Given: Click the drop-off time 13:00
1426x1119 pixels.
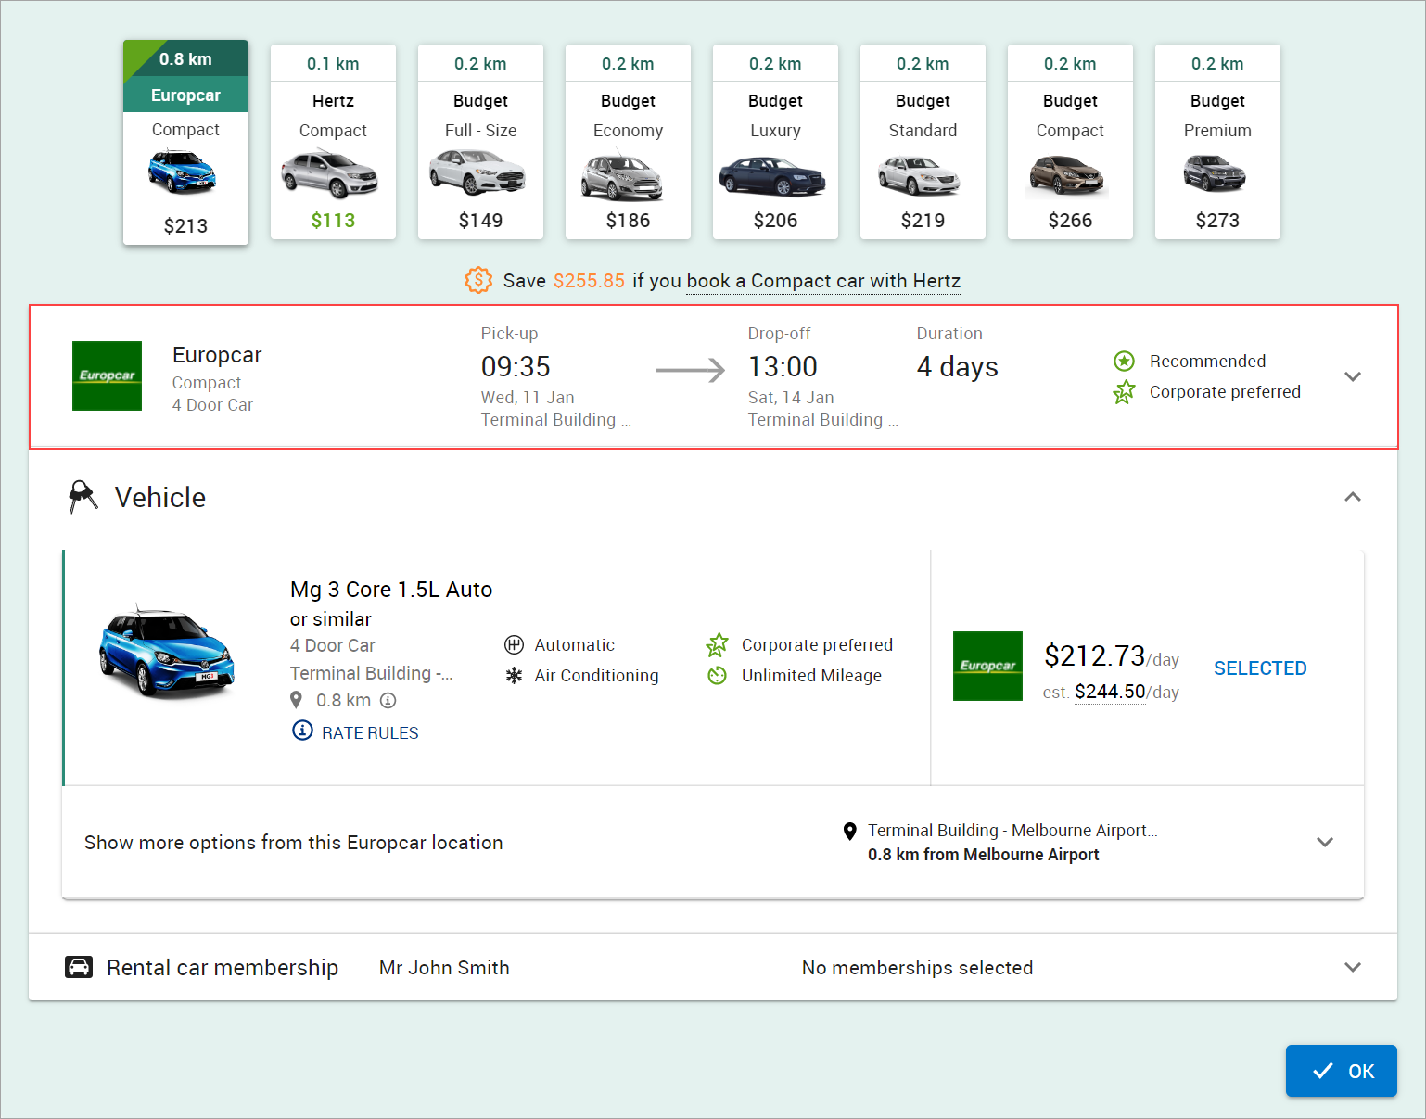Looking at the screenshot, I should (x=783, y=367).
